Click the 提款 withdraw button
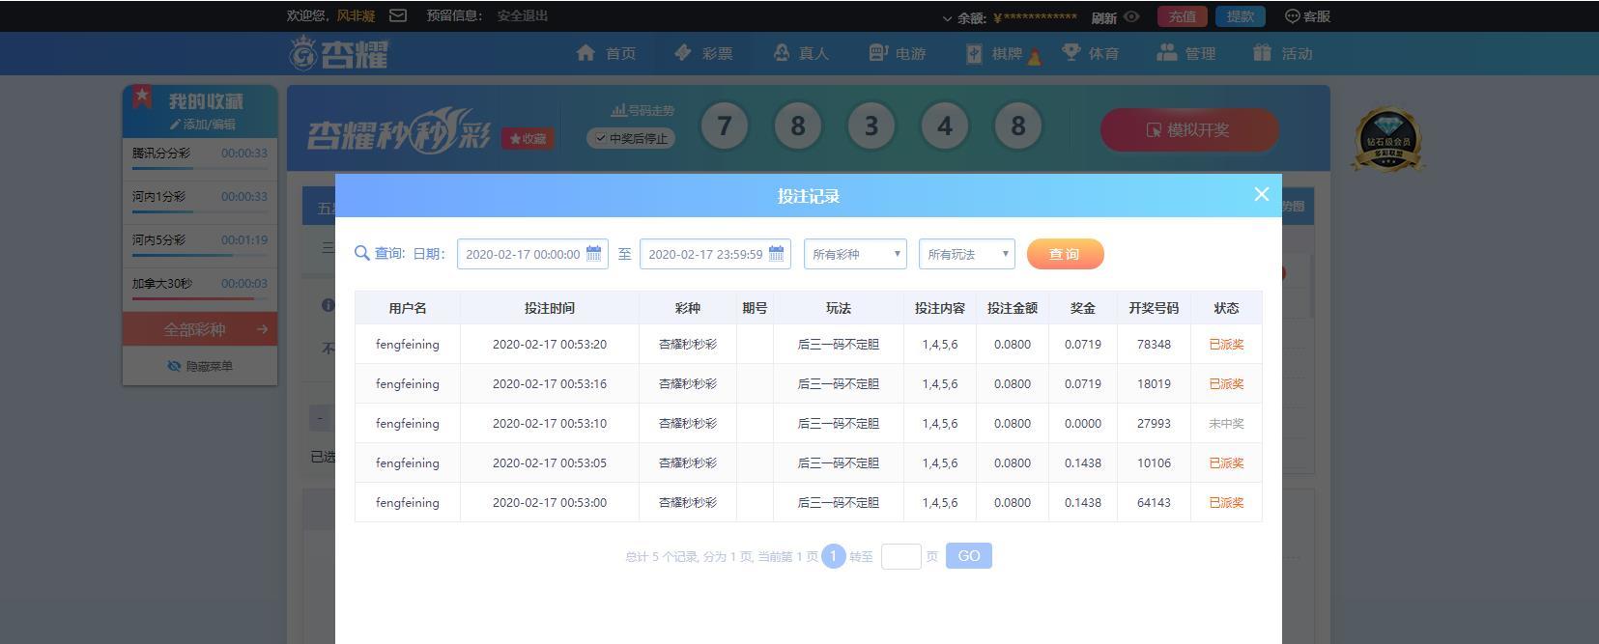The width and height of the screenshot is (1599, 644). coord(1241,16)
